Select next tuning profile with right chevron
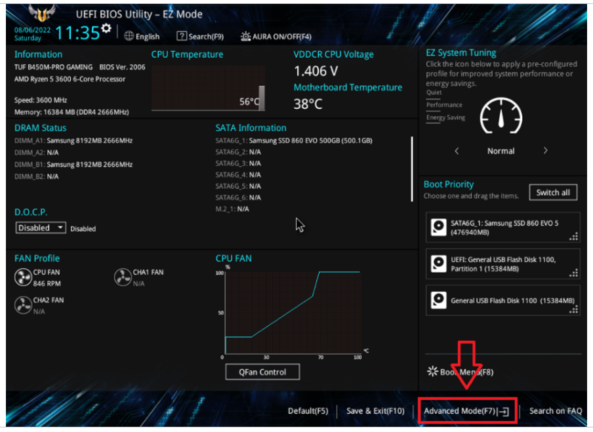593x432 pixels. 545,150
